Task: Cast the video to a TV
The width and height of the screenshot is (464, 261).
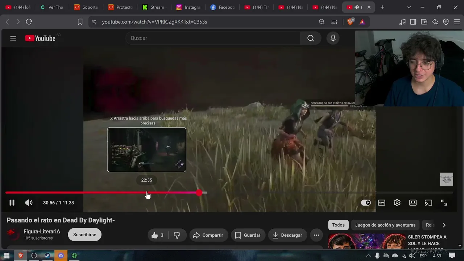Action: coord(428,203)
